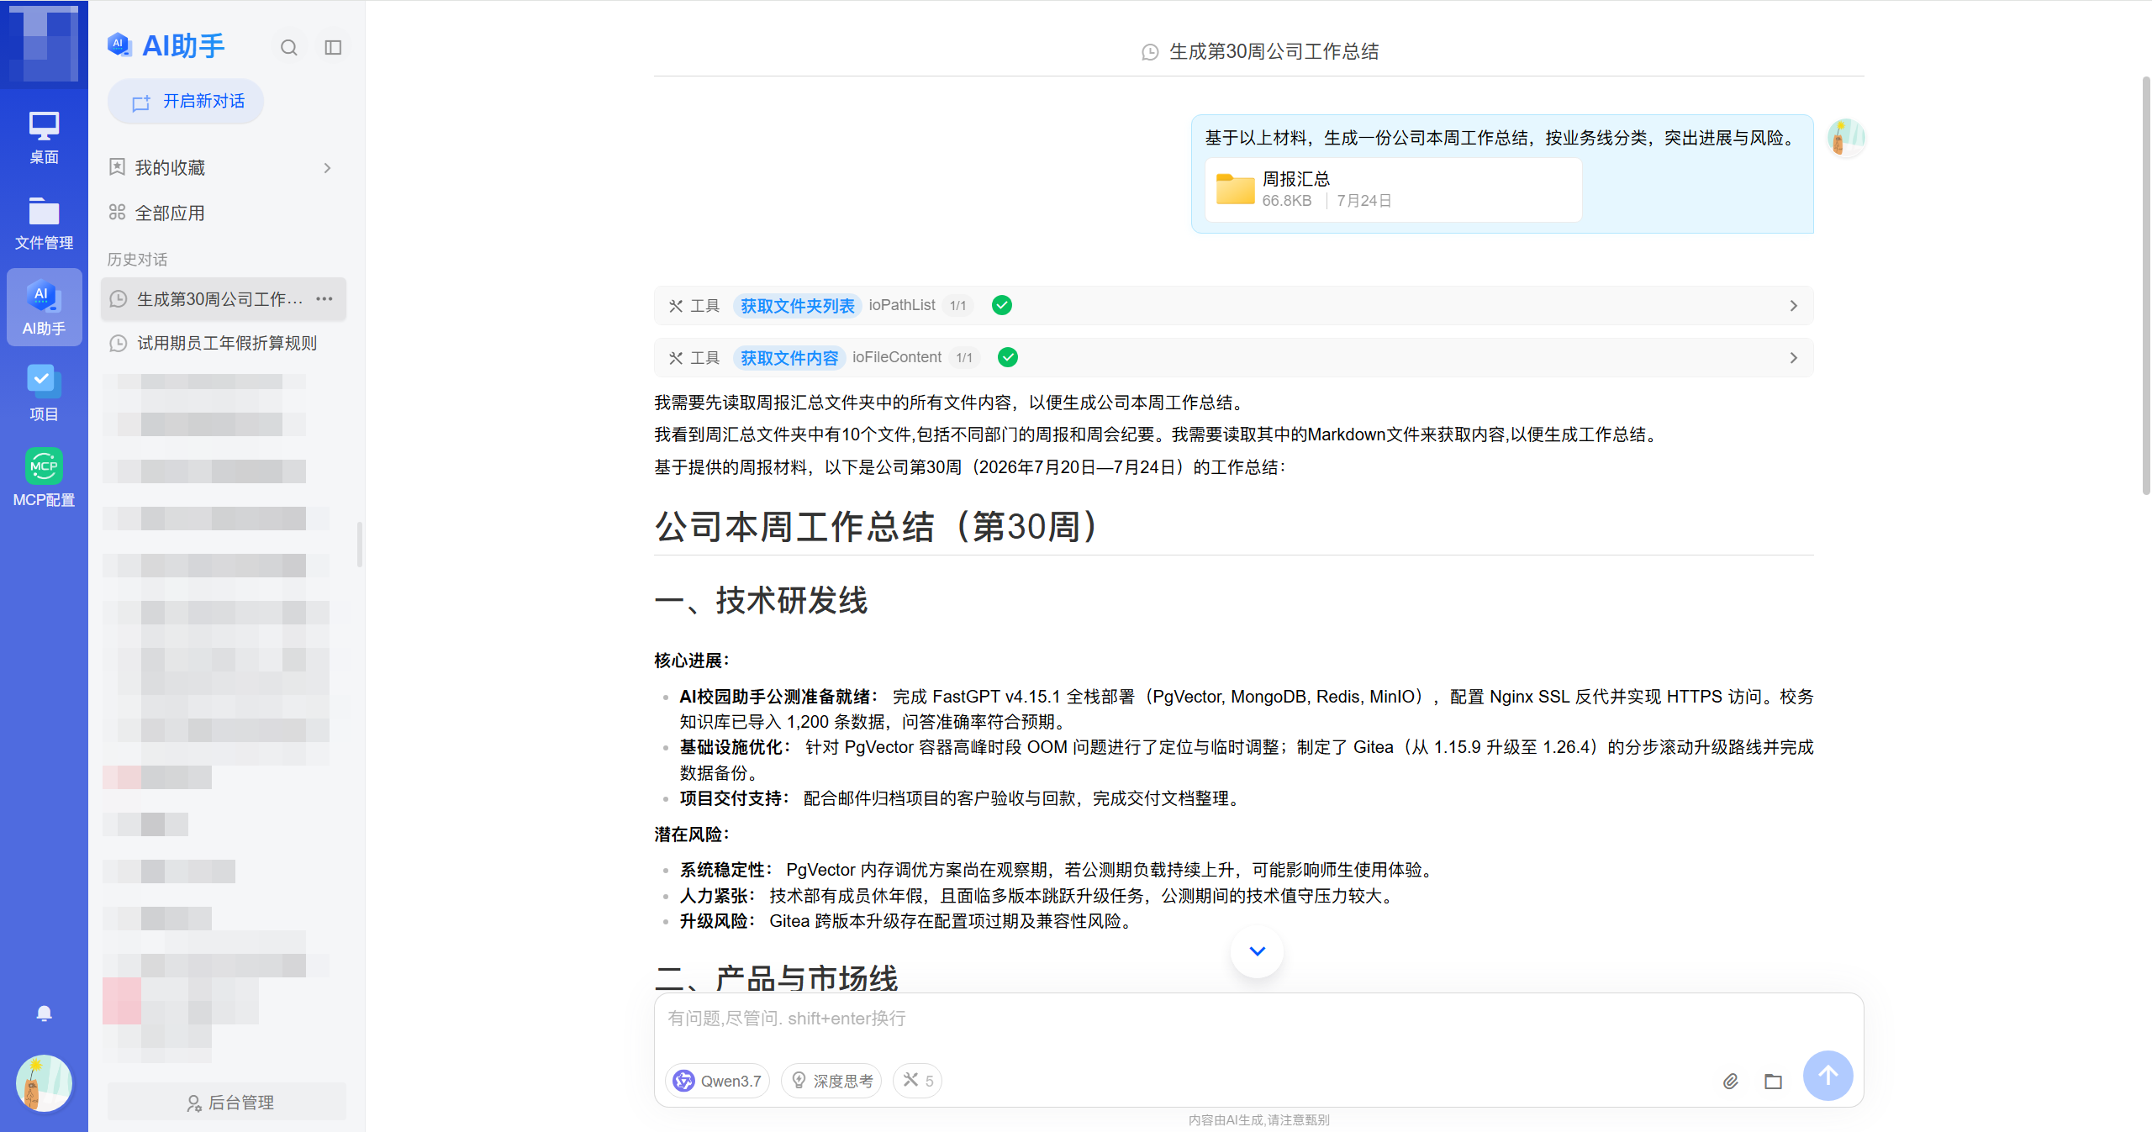Open AI助手 in the left rail
This screenshot has height=1132, width=2152.
click(44, 308)
